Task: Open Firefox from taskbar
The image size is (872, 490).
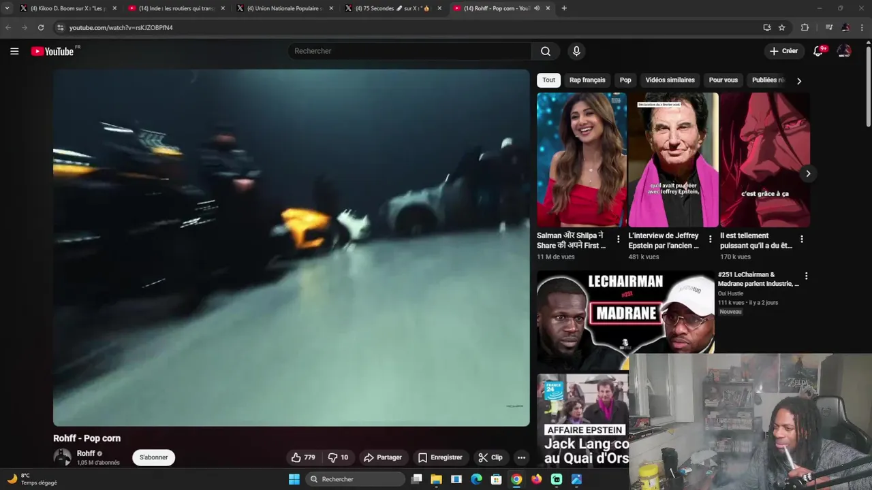Action: [x=537, y=479]
